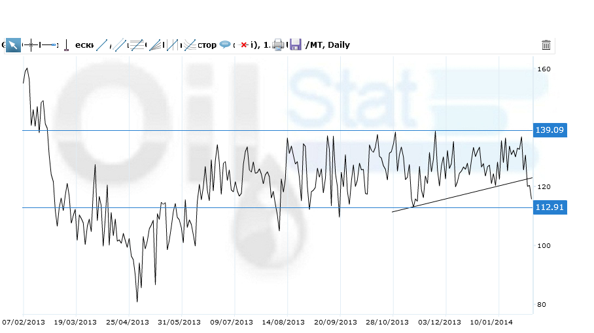Viewport: 594px width, 333px height.
Task: Click the red X delete-object tool
Action: (243, 45)
